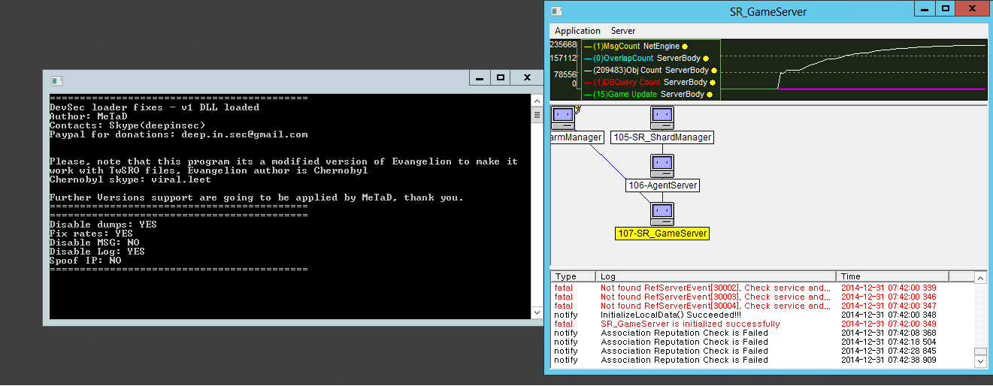
Task: Select the RefServerEvent[30003] fatal log row
Action: pos(762,297)
